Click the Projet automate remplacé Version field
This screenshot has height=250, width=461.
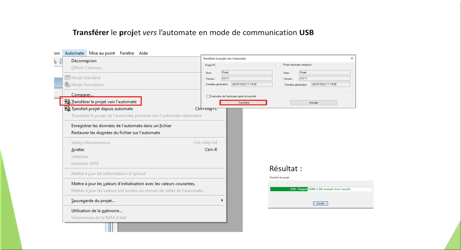coord(324,78)
